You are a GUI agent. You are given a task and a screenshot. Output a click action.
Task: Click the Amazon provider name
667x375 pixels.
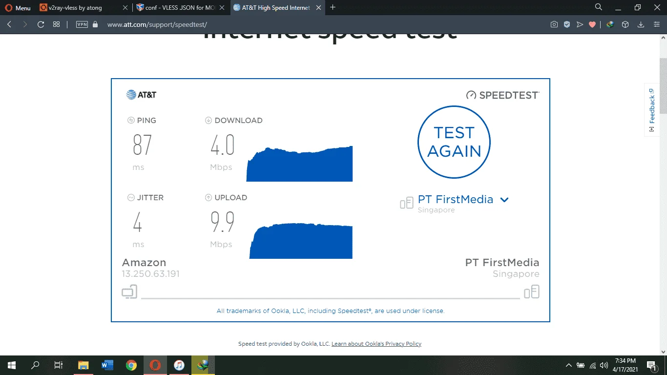tap(144, 263)
